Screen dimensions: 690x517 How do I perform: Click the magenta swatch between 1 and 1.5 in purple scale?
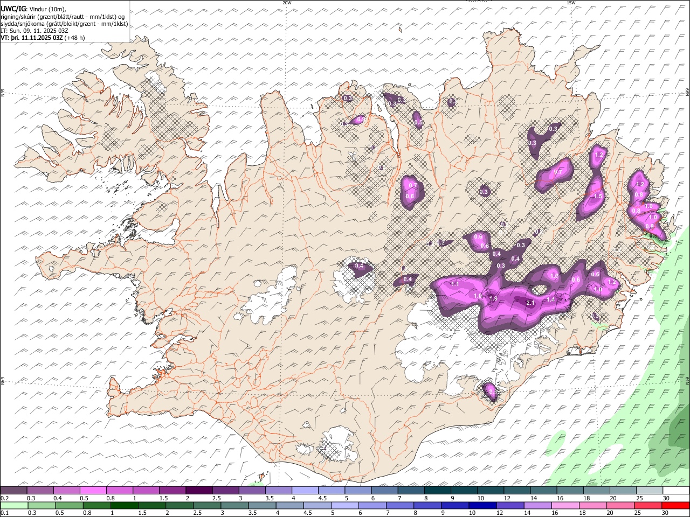pos(146,491)
